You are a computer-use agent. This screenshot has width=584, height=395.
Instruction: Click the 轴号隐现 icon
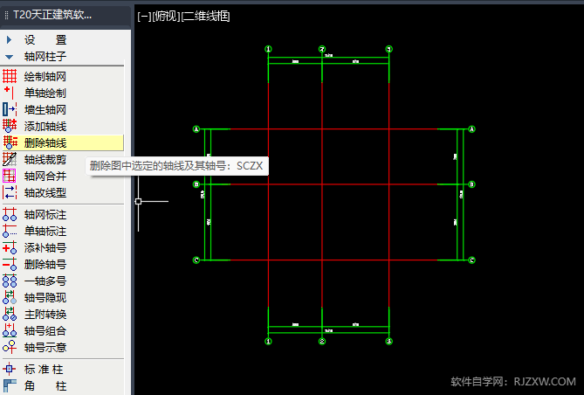pos(10,297)
